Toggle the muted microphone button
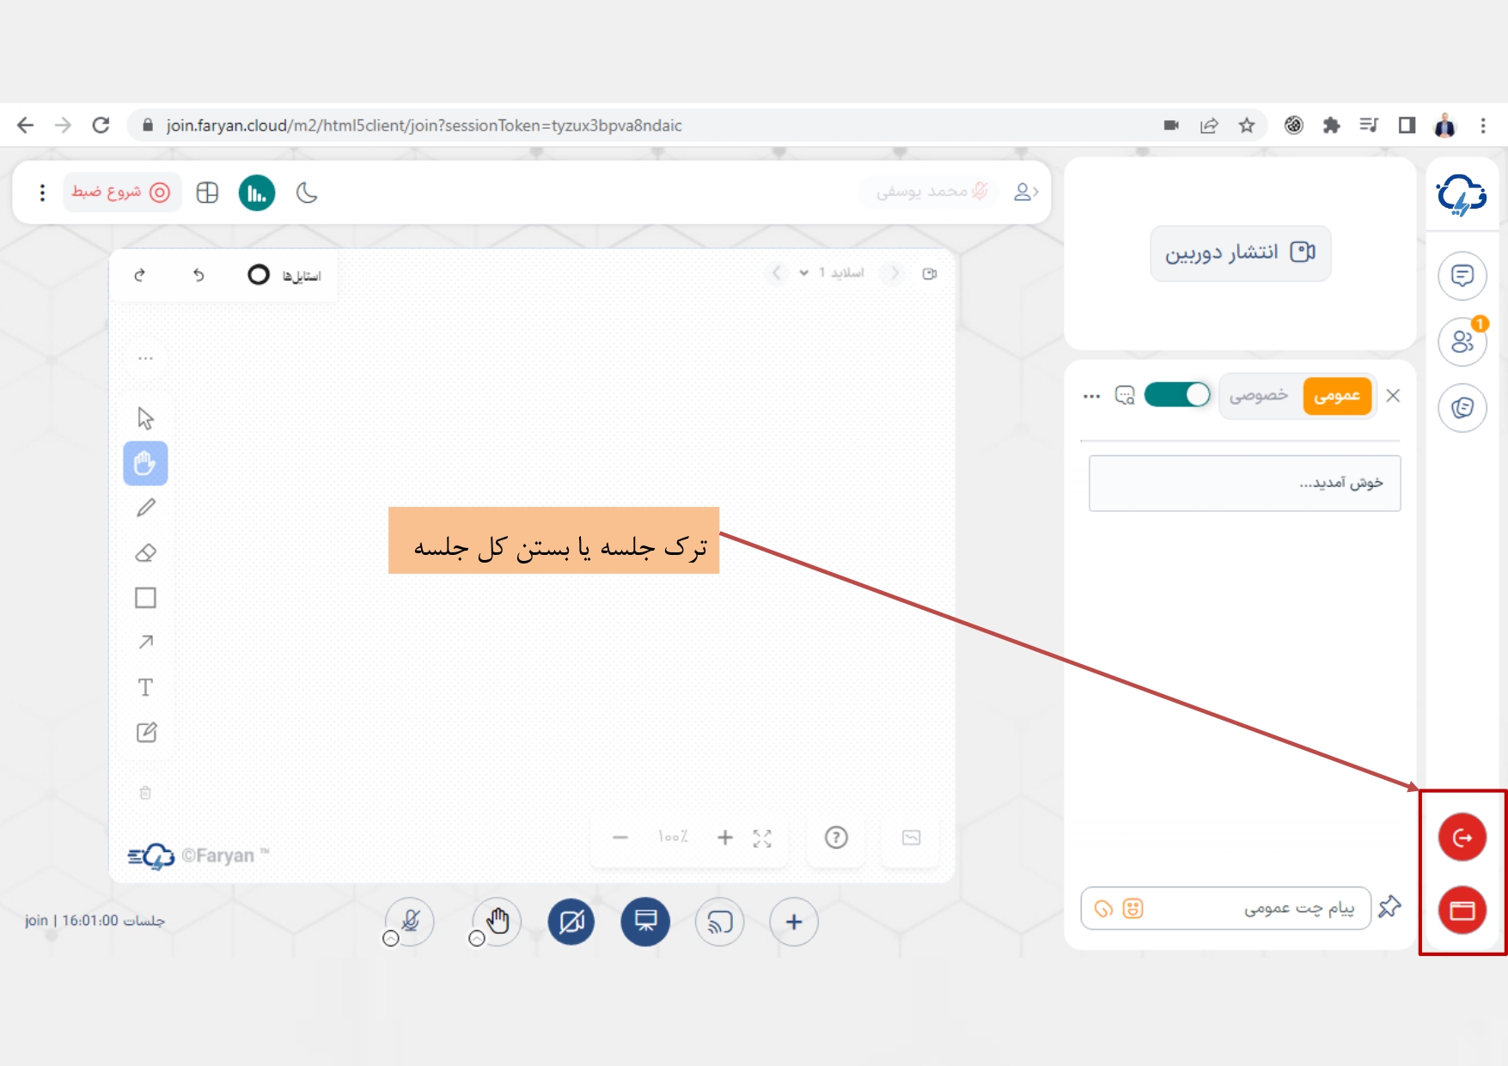Image resolution: width=1508 pixels, height=1066 pixels. 411,922
